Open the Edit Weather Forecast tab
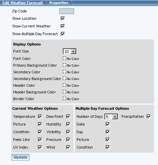The height and width of the screenshot is (165, 158). coord(22,3)
